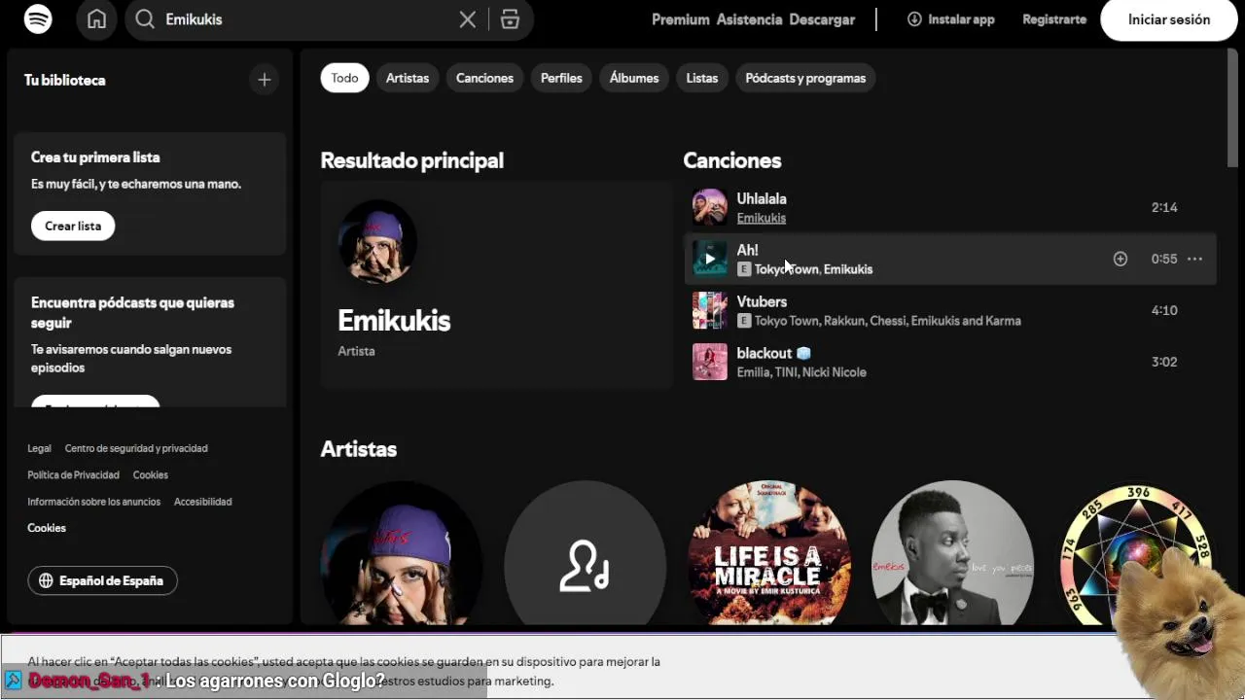Select the Álbumes filter tab
Screen dimensions: 1245x700
pyautogui.click(x=634, y=78)
